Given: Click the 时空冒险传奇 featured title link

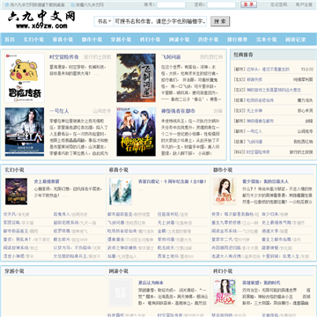Looking at the screenshot, I should click(64, 57).
